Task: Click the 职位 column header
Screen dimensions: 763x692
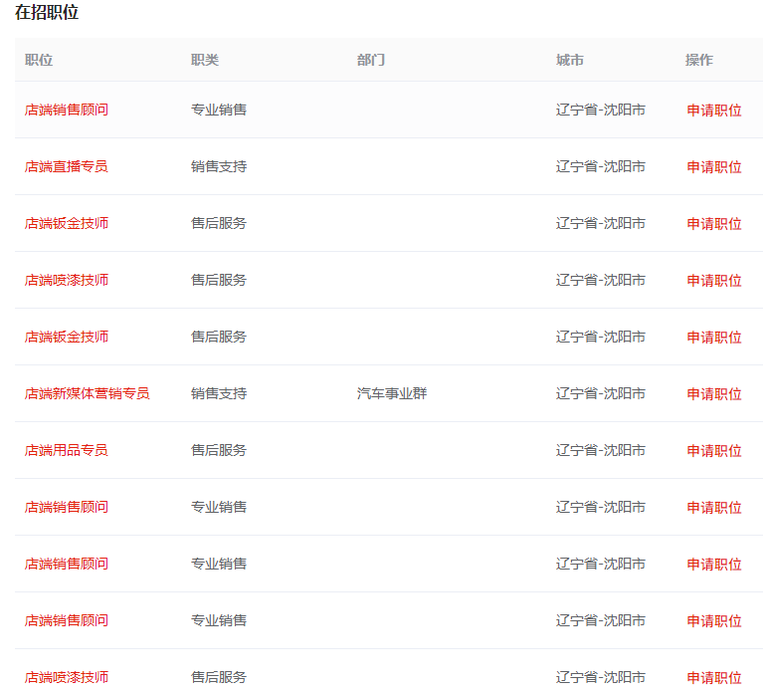Action: pos(39,60)
